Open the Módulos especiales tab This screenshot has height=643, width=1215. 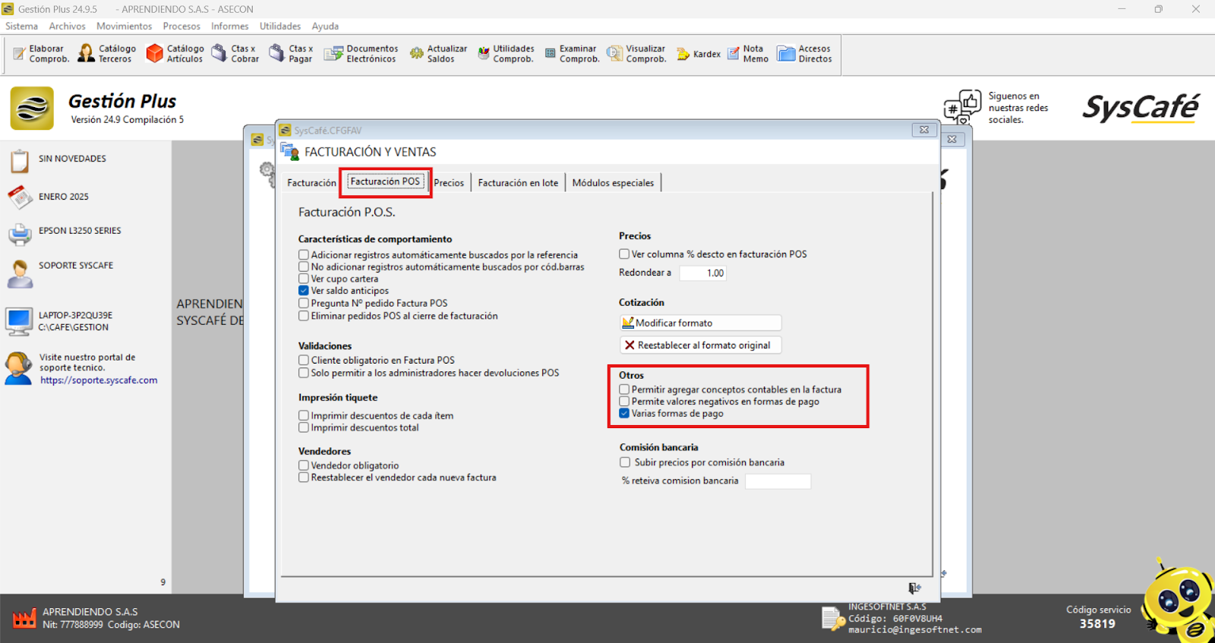click(613, 183)
